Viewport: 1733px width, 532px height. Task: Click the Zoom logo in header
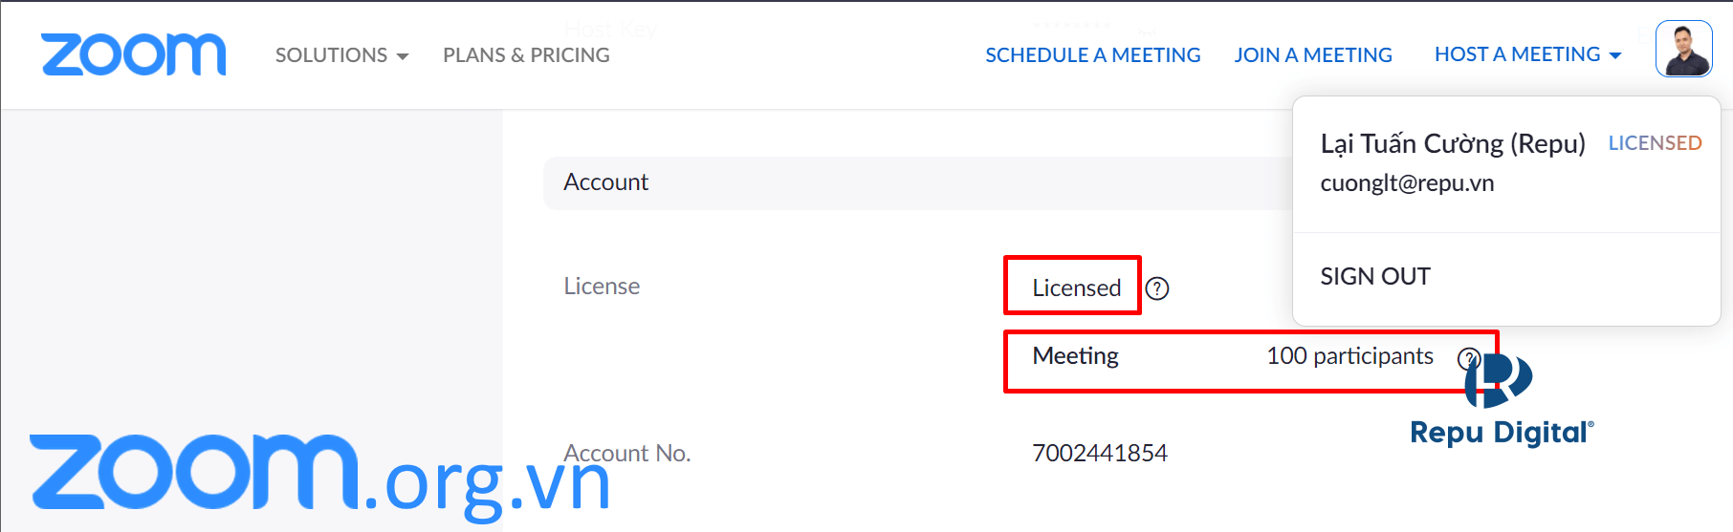(x=133, y=54)
